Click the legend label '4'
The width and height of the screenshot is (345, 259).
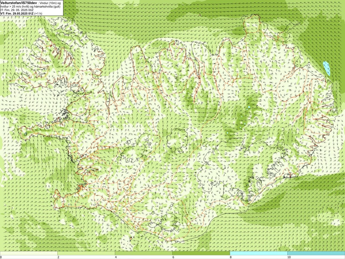tap(116, 257)
